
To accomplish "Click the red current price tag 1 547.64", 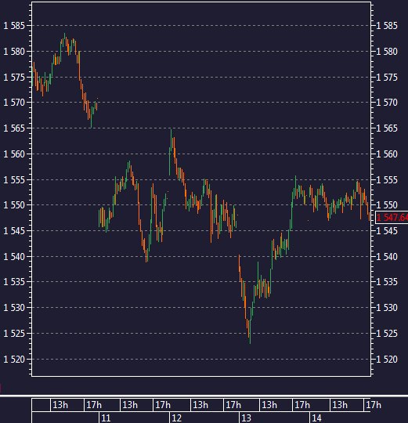I will pos(392,217).
